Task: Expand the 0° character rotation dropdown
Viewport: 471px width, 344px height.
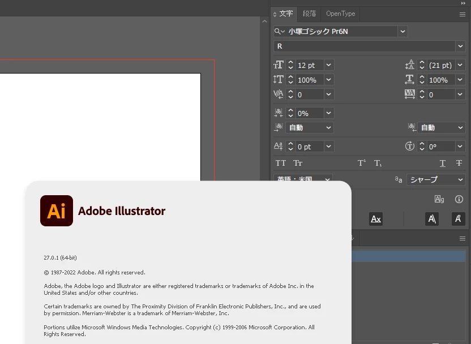Action: point(460,146)
